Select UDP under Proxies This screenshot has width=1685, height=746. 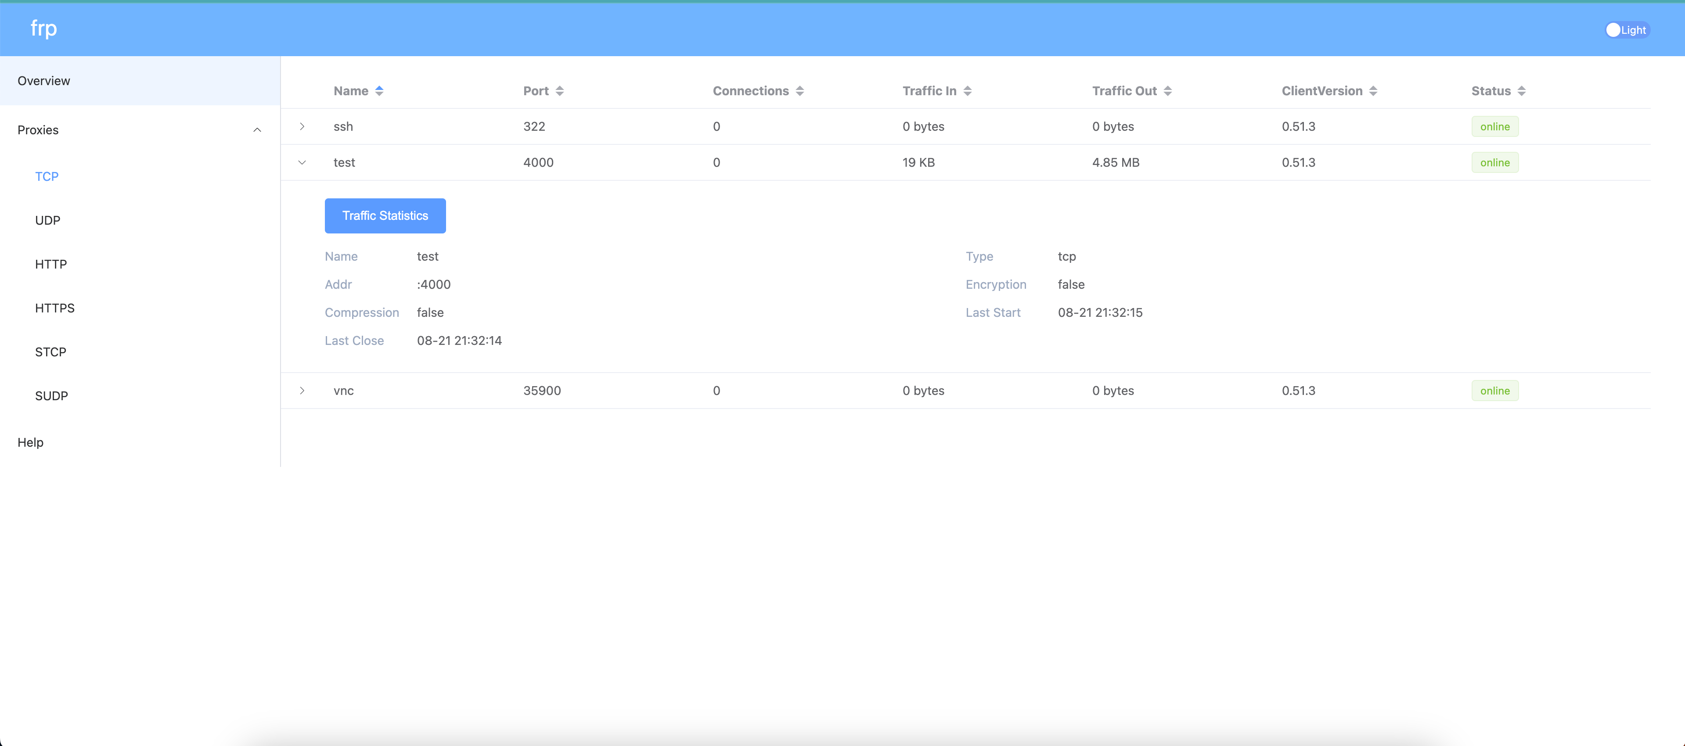48,220
